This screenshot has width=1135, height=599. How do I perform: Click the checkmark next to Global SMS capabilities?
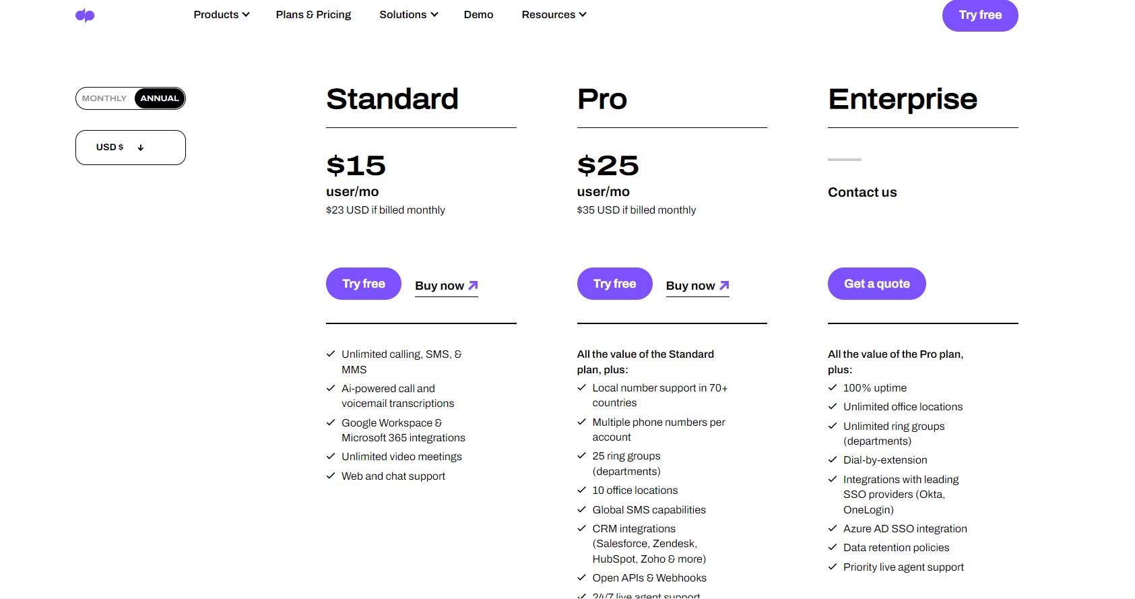click(581, 509)
